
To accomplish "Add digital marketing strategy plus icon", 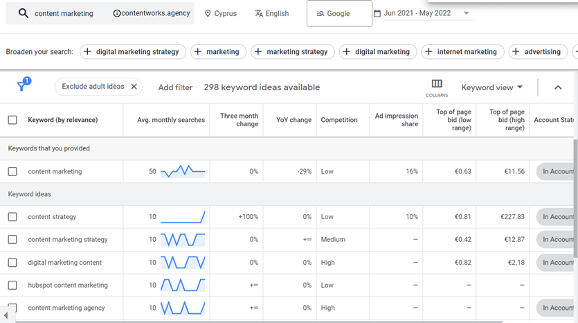I will [87, 51].
